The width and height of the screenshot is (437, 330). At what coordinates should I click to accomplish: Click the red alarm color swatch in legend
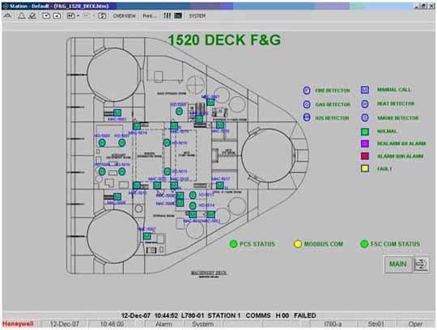pyautogui.click(x=365, y=156)
